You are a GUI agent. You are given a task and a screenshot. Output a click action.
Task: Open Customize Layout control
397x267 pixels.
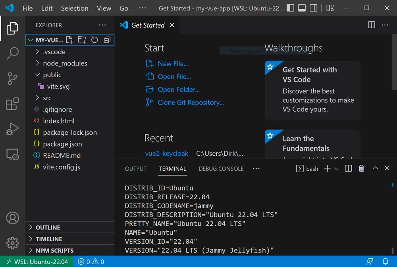330,8
